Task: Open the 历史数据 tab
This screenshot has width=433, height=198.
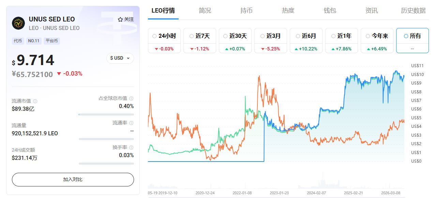Action: [x=413, y=11]
